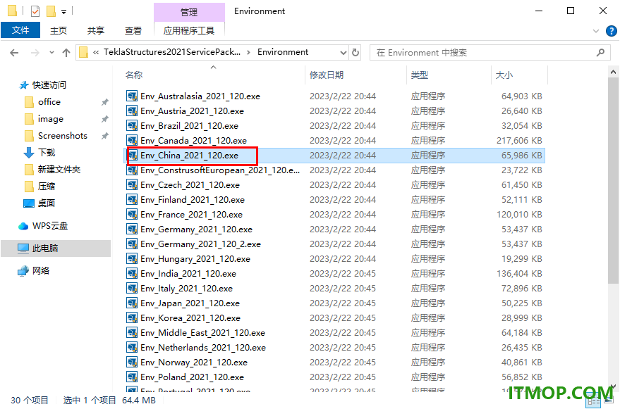620x409 pixels.
Task: Click the forward navigation arrow
Action: (35, 53)
